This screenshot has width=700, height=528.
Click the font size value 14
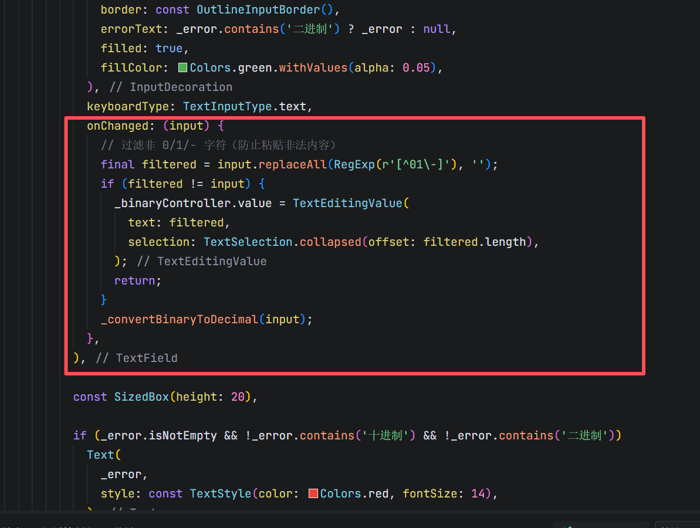478,493
